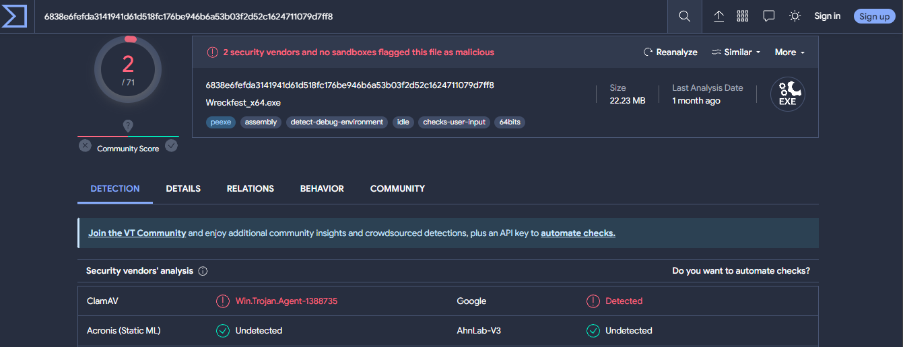Vote positive with community score checkmark button
The height and width of the screenshot is (347, 903).
[172, 145]
